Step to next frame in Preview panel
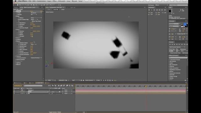Screen dimensions: 201x113 [177, 44]
